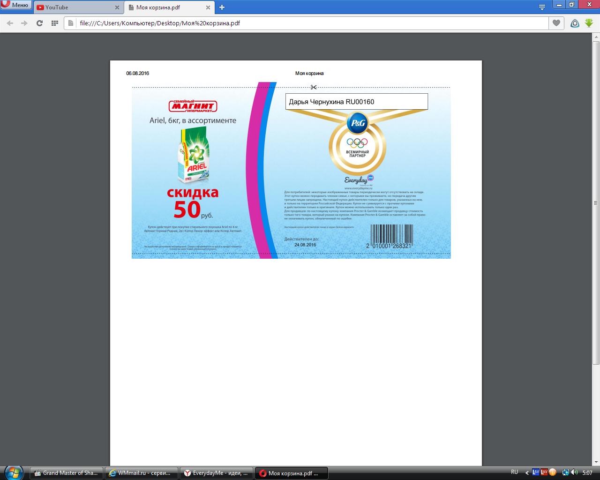
Task: Switch to Grand Master of Sha... taskbar window
Action: pyautogui.click(x=66, y=473)
